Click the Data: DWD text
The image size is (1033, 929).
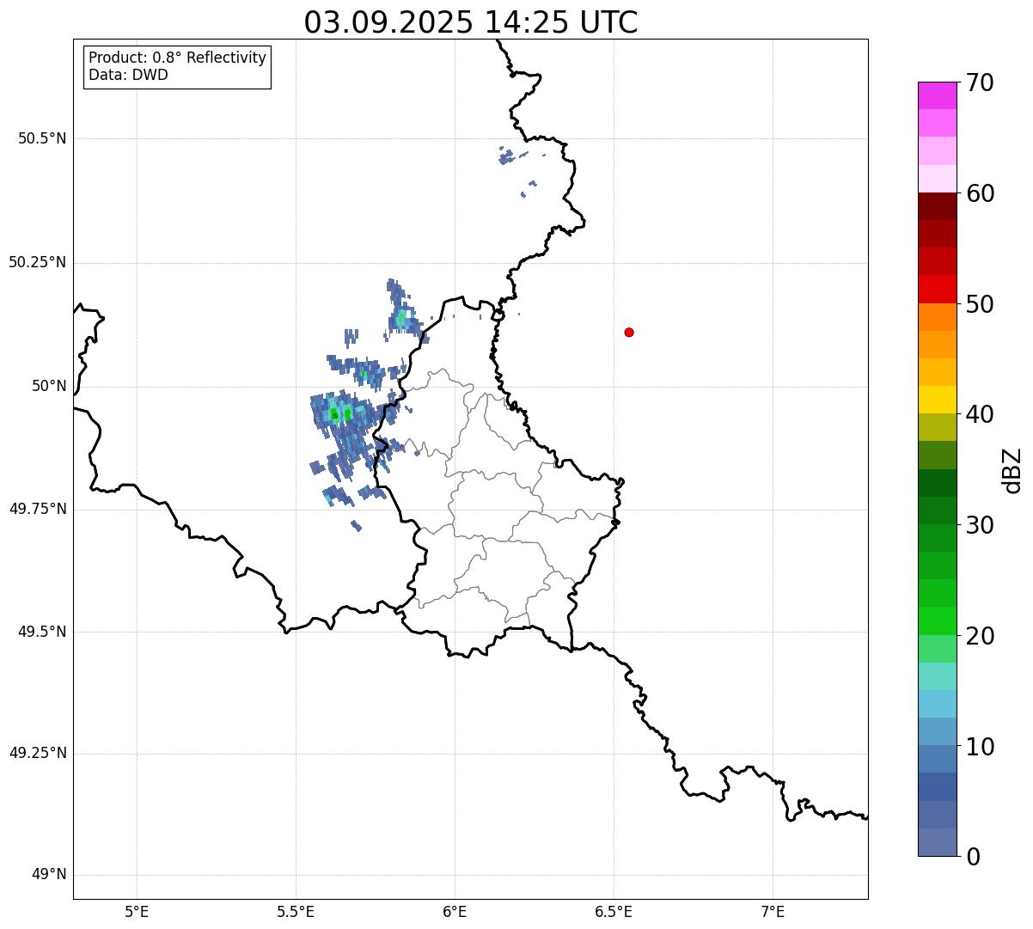pyautogui.click(x=128, y=75)
